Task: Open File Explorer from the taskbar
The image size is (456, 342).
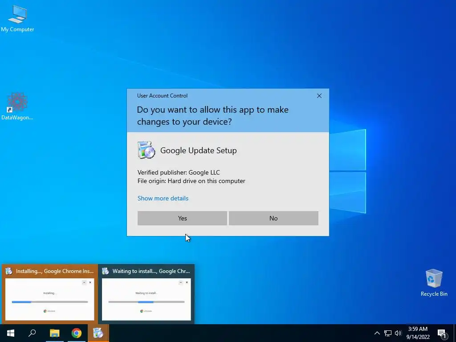Action: coord(54,333)
